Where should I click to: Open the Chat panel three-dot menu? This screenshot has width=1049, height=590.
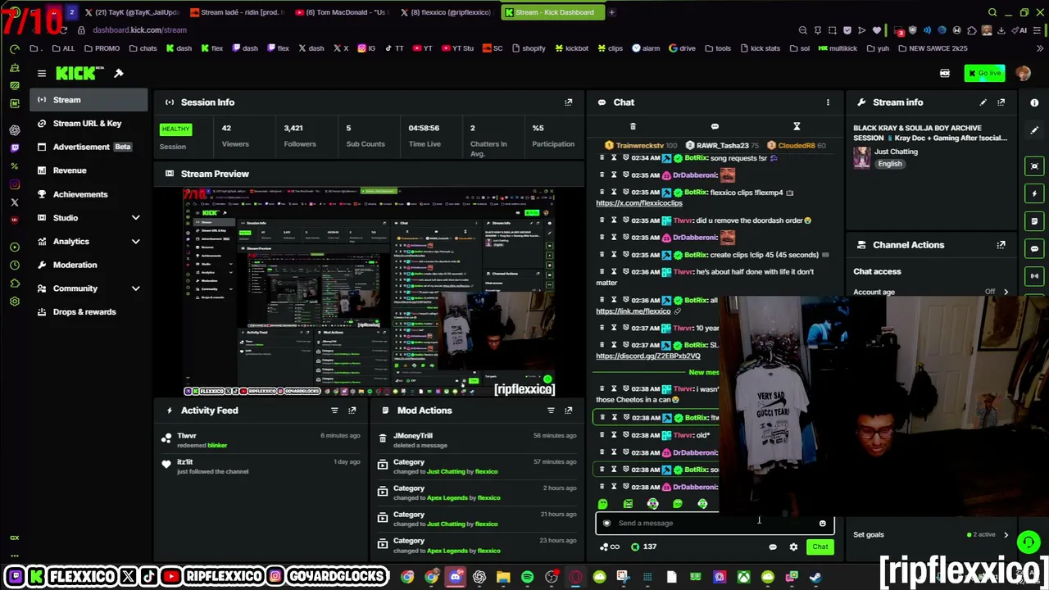(828, 102)
